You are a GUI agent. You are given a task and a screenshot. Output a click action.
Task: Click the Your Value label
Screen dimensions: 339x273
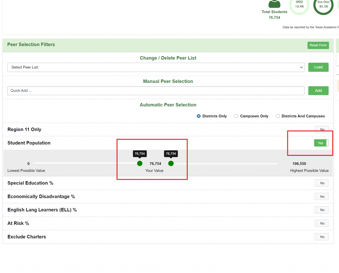[x=154, y=171]
